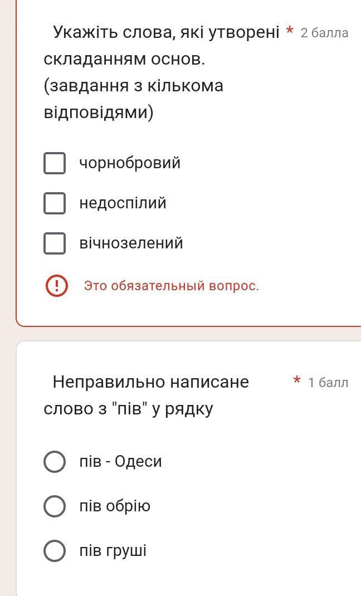The height and width of the screenshot is (596, 361).
Task: Click the пів обрію answer text
Action: pyautogui.click(x=115, y=506)
